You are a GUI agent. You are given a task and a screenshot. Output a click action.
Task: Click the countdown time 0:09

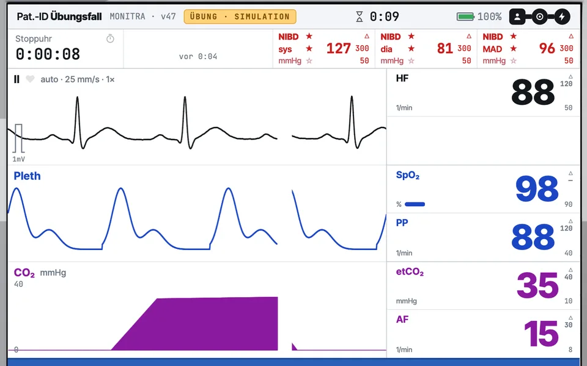coord(385,16)
